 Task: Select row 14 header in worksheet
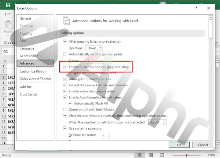[x=4, y=138]
